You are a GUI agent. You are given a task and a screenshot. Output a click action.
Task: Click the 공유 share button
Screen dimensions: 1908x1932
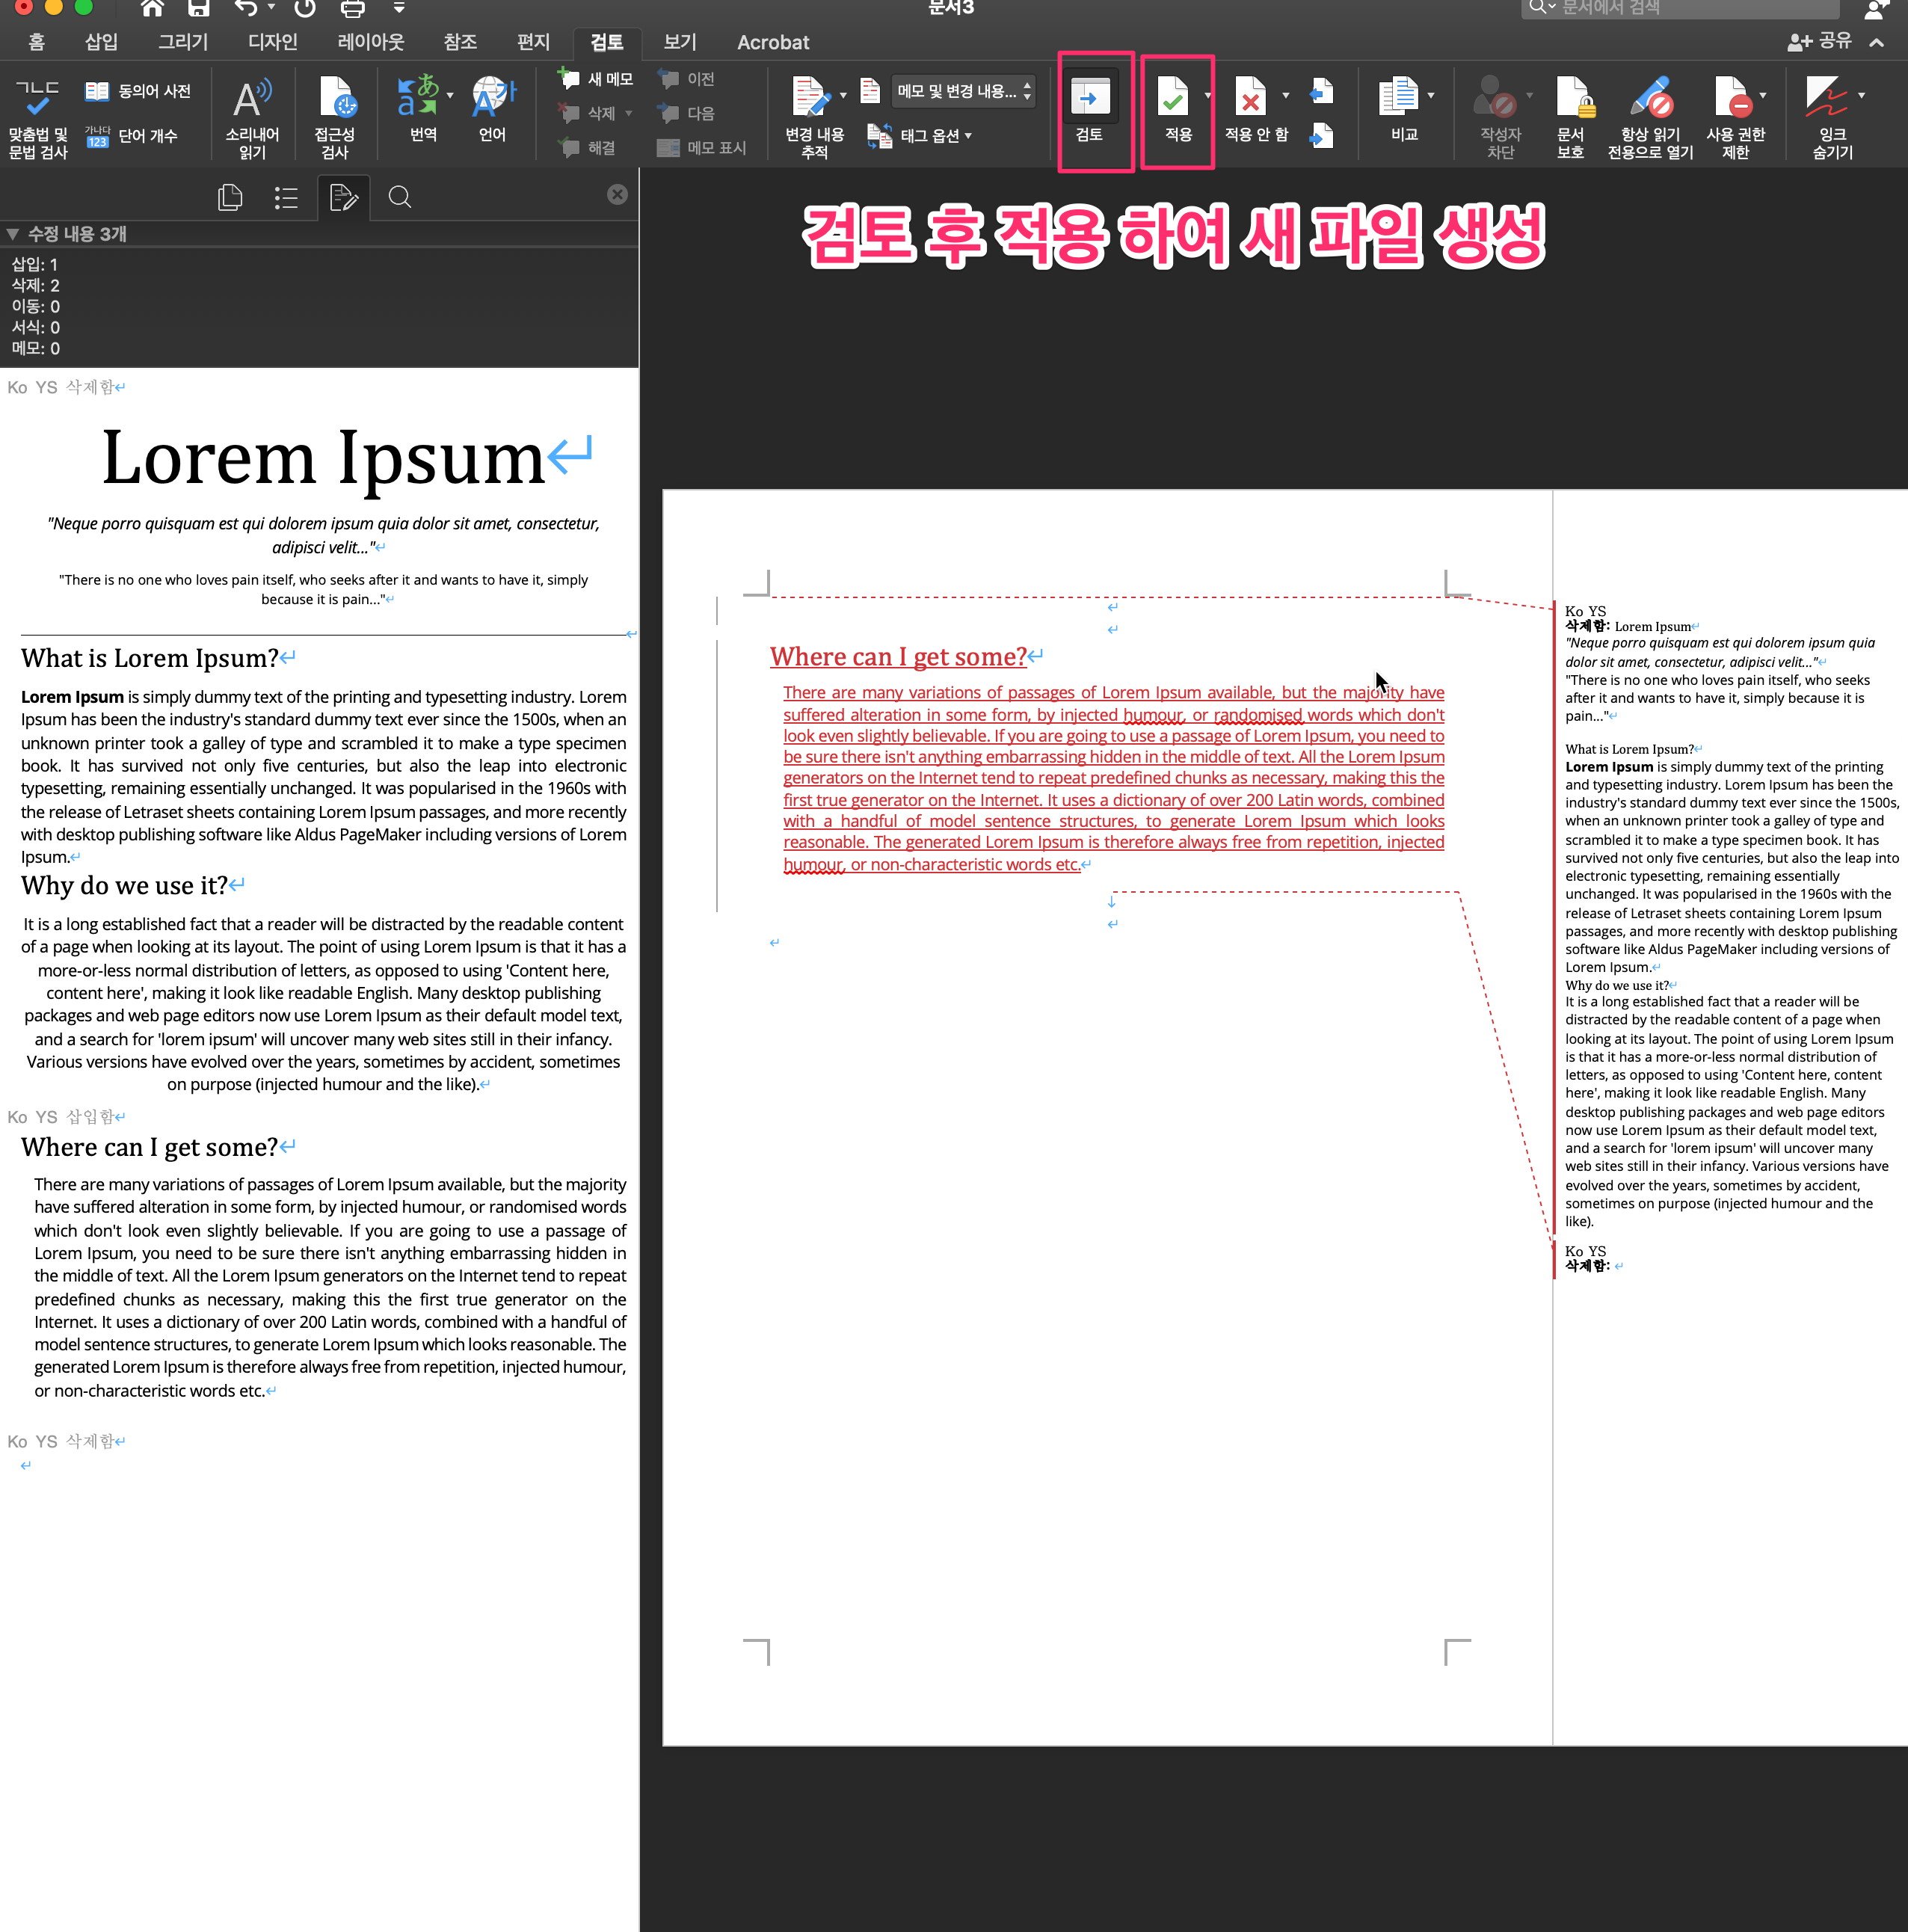pyautogui.click(x=1820, y=41)
